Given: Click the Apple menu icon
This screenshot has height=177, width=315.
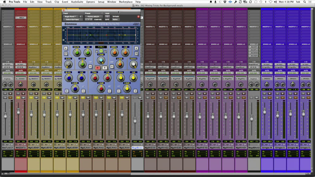Looking at the screenshot, I should [4, 2].
